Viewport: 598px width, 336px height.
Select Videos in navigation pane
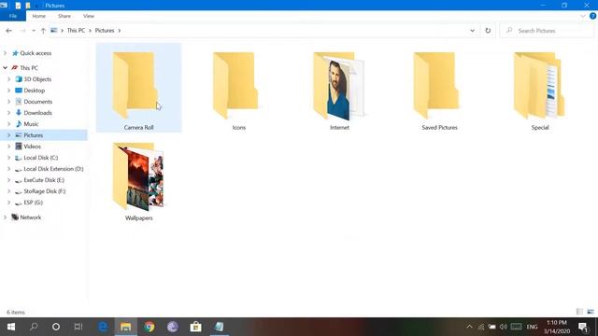coord(32,147)
